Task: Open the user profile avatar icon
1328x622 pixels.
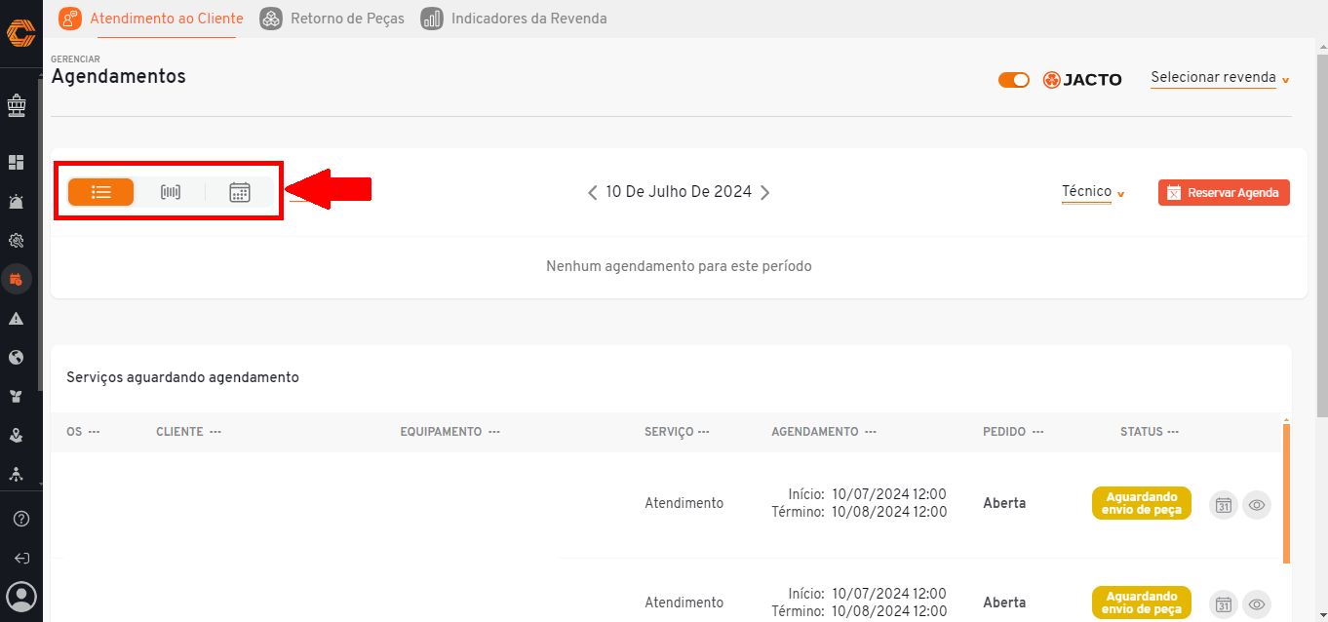Action: click(x=20, y=596)
